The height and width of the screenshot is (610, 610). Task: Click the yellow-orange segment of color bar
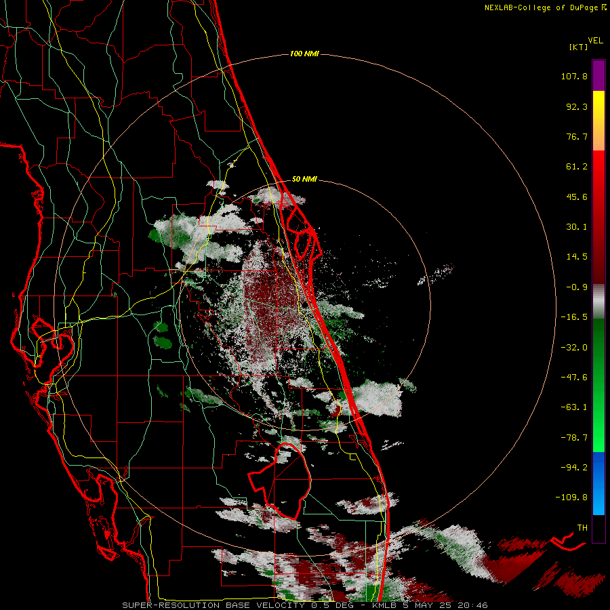coord(598,121)
